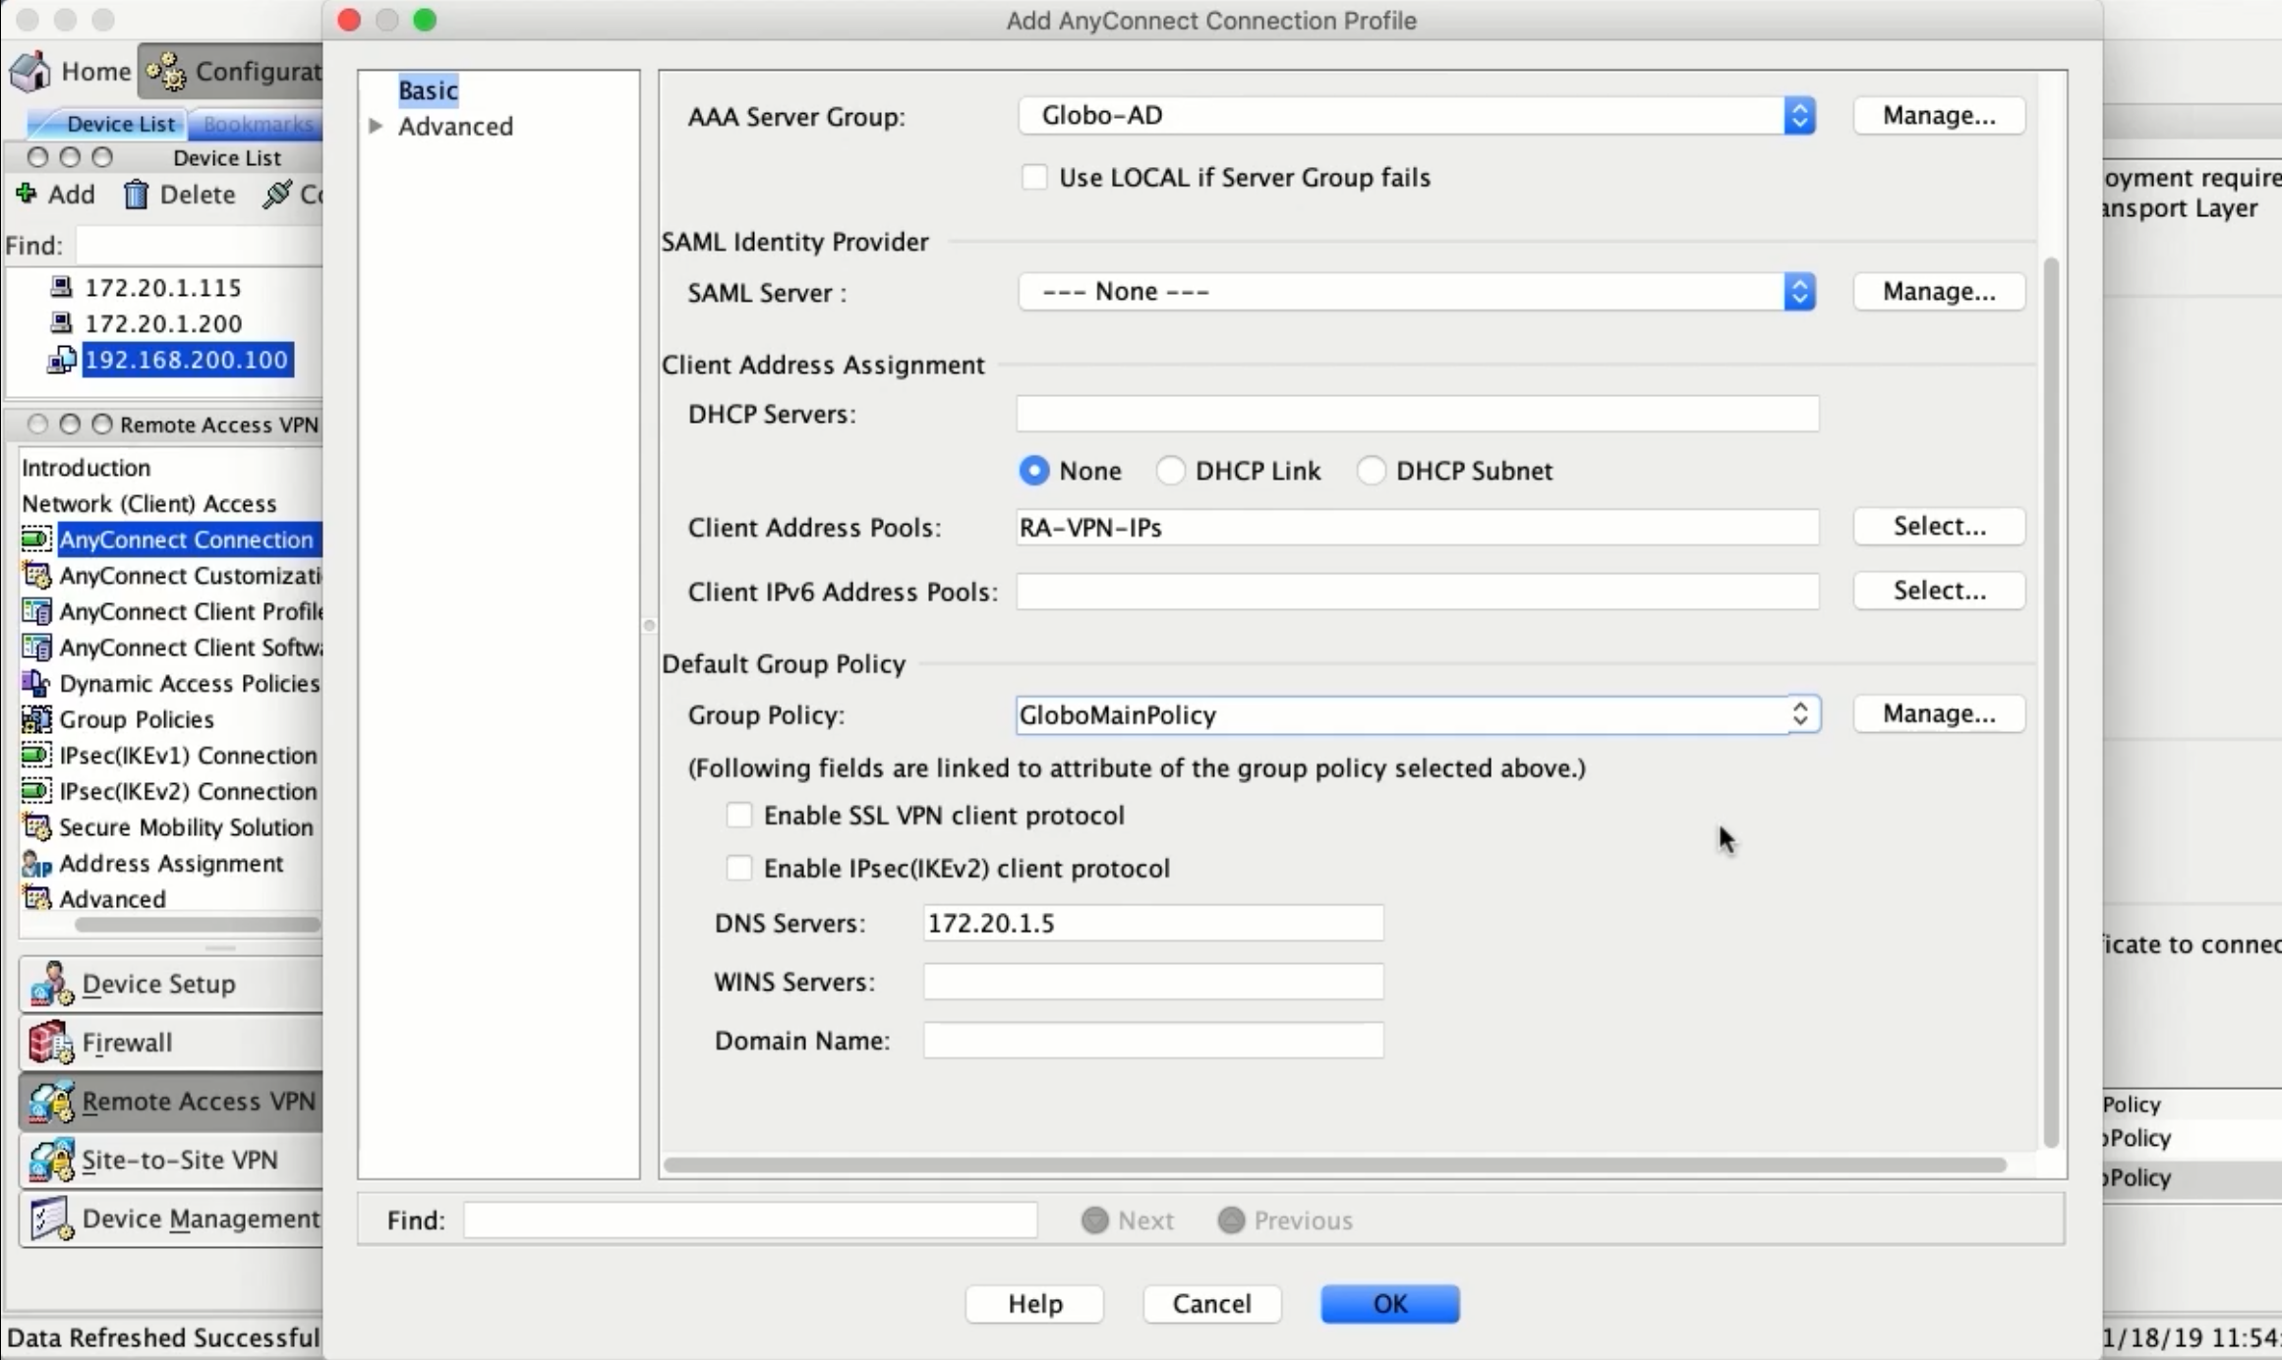Select Basic in the profile tree

428,90
